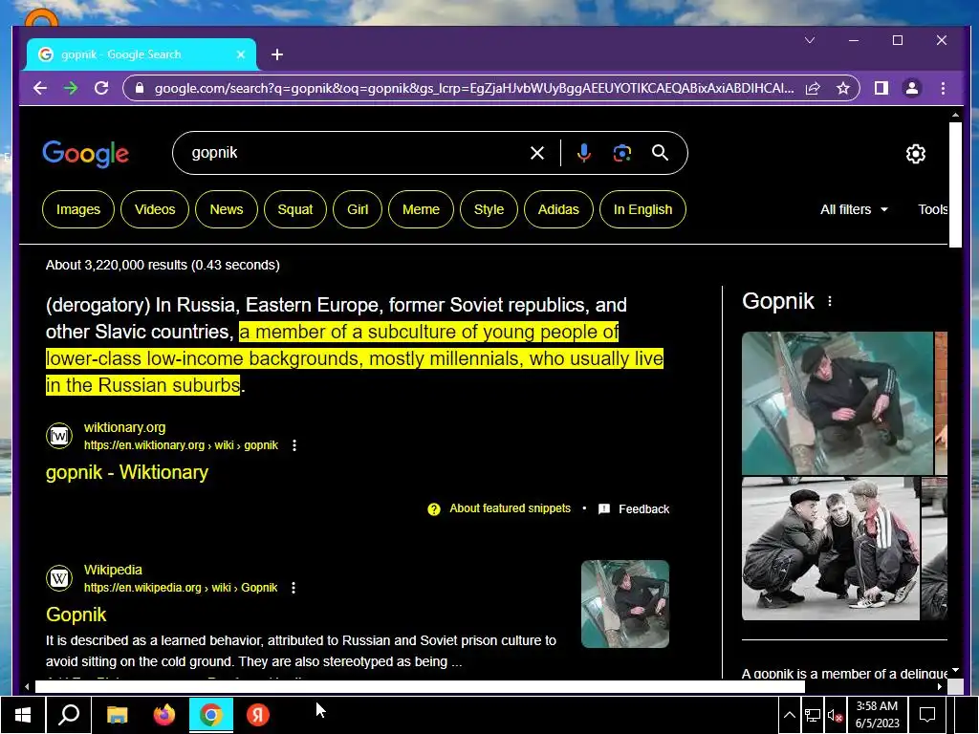Open the Windows Start menu
The image size is (979, 734).
23,715
